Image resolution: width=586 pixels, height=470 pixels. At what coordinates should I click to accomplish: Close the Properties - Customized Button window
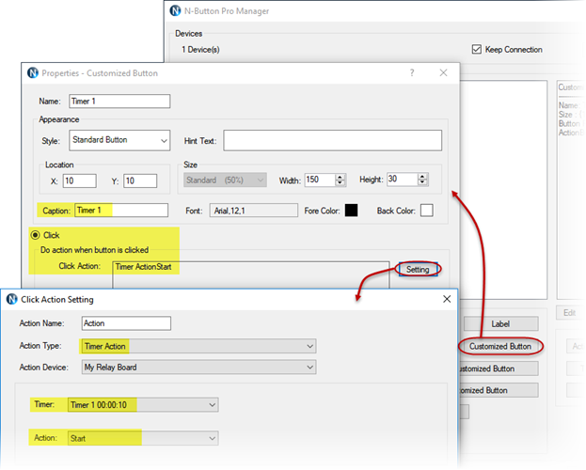point(443,73)
